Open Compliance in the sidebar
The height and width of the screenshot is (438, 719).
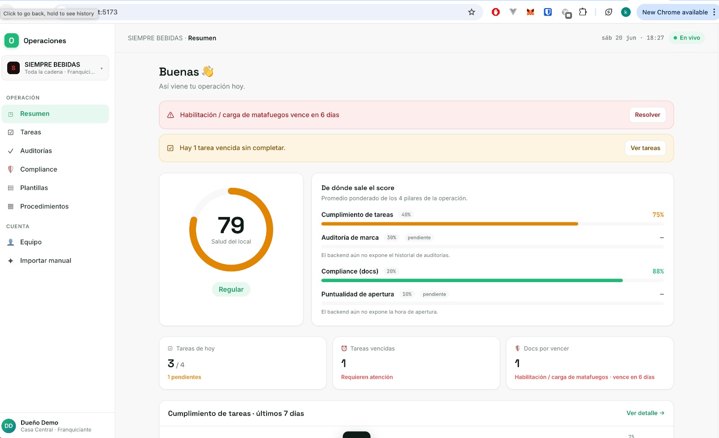click(55, 169)
